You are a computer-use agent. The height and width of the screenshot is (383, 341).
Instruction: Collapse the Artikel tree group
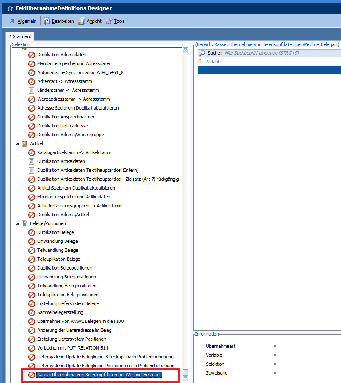tap(17, 144)
